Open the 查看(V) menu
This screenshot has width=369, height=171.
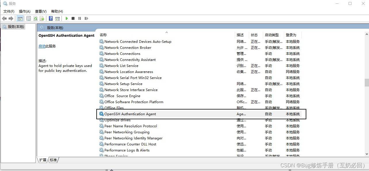tap(41, 11)
